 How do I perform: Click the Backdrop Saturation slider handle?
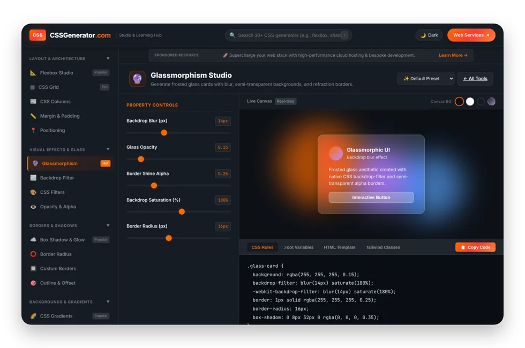(x=182, y=212)
